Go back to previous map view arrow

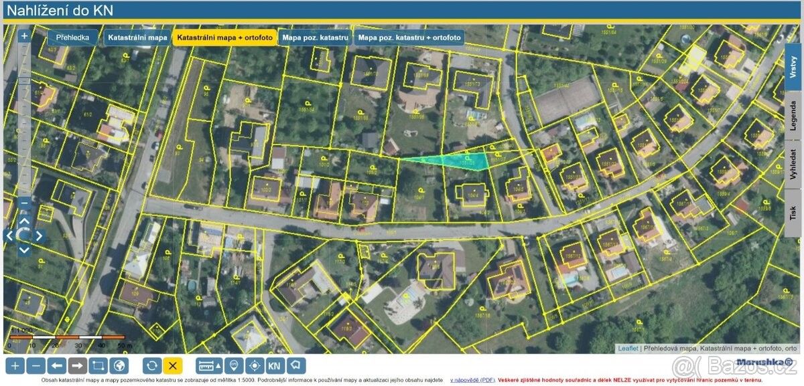(57, 366)
